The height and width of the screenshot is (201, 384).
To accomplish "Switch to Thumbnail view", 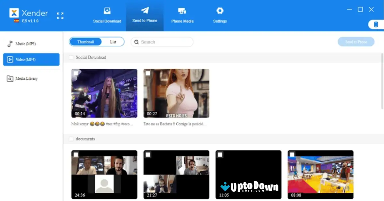I will [85, 42].
